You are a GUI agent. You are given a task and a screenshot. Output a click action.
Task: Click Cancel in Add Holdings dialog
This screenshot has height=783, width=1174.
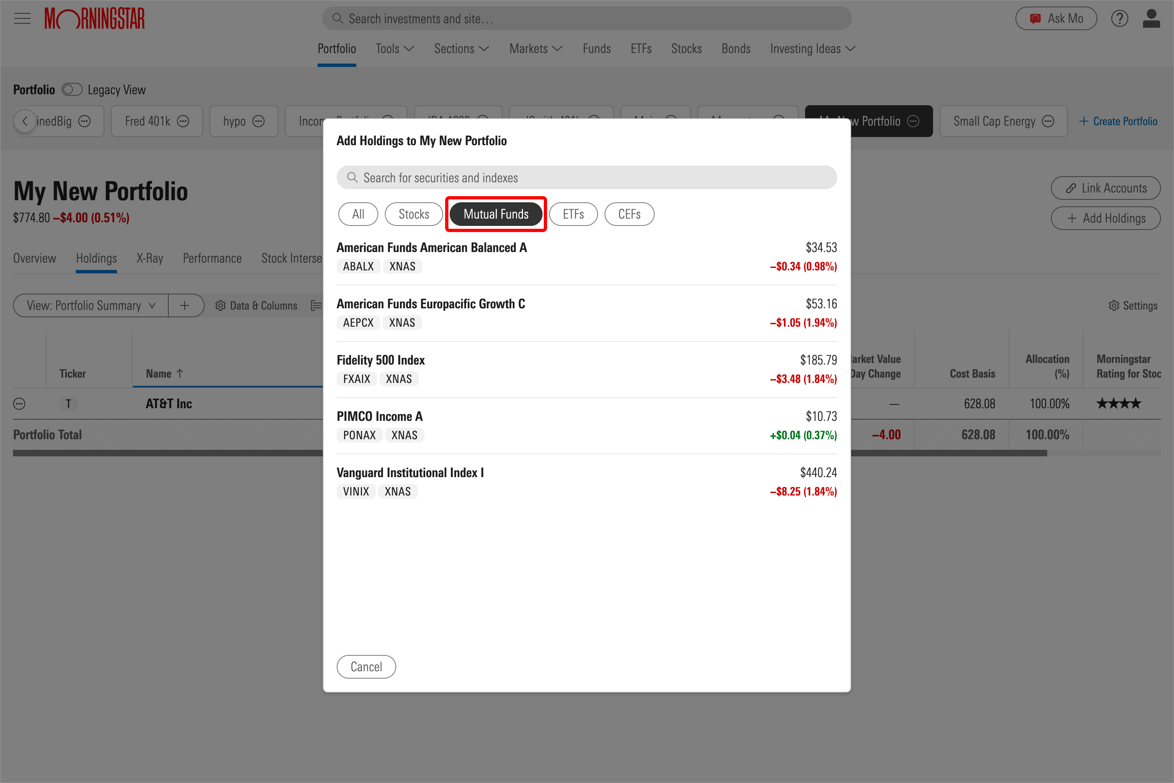(x=366, y=667)
